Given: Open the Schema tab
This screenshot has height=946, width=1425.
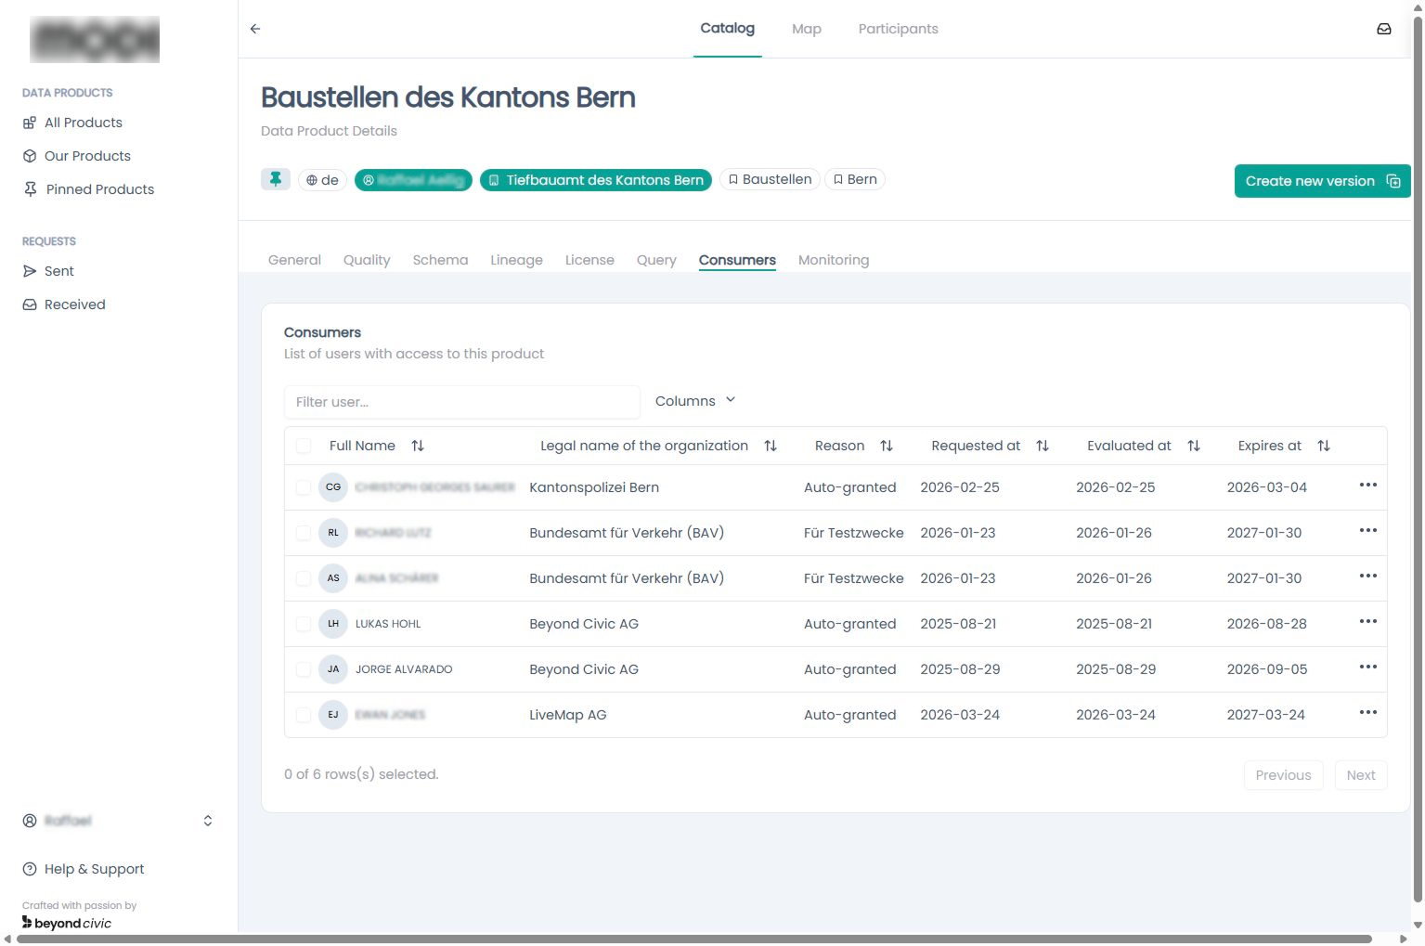Looking at the screenshot, I should pos(440,260).
